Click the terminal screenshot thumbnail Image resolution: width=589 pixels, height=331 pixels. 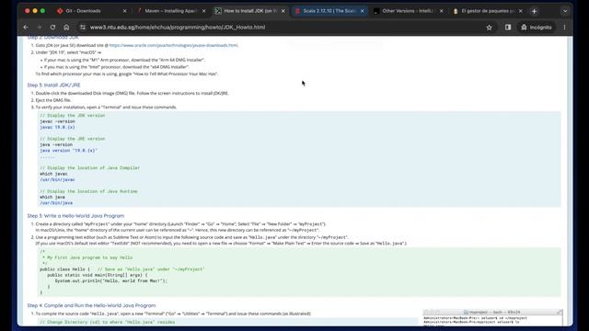[492, 317]
